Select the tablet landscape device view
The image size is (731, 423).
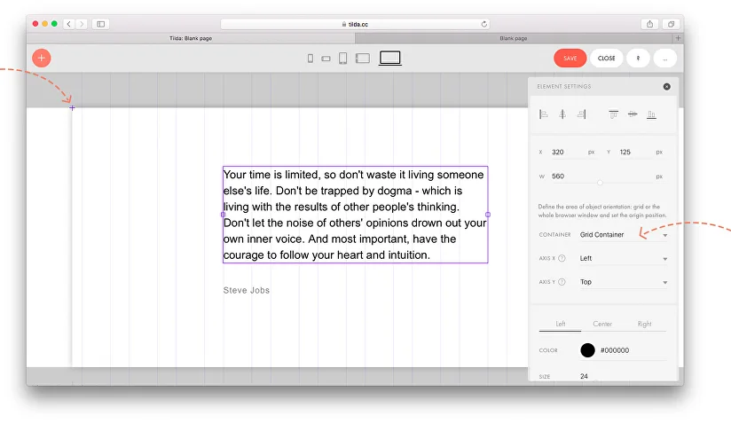coord(362,59)
